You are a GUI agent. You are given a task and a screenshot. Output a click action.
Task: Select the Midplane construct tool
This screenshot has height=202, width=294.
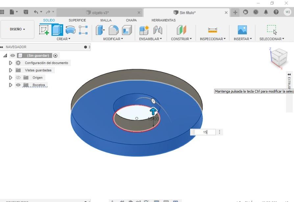181,30
